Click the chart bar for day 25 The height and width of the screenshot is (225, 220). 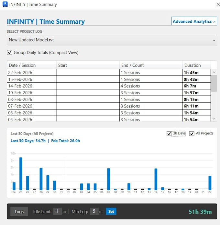[21, 174]
